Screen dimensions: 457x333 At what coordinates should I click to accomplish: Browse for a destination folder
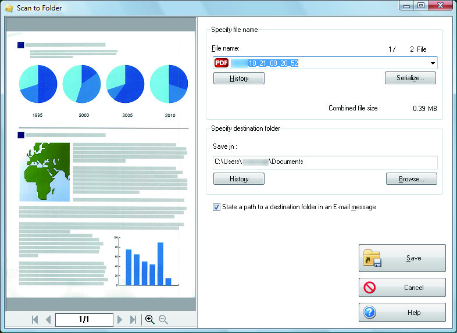(412, 178)
